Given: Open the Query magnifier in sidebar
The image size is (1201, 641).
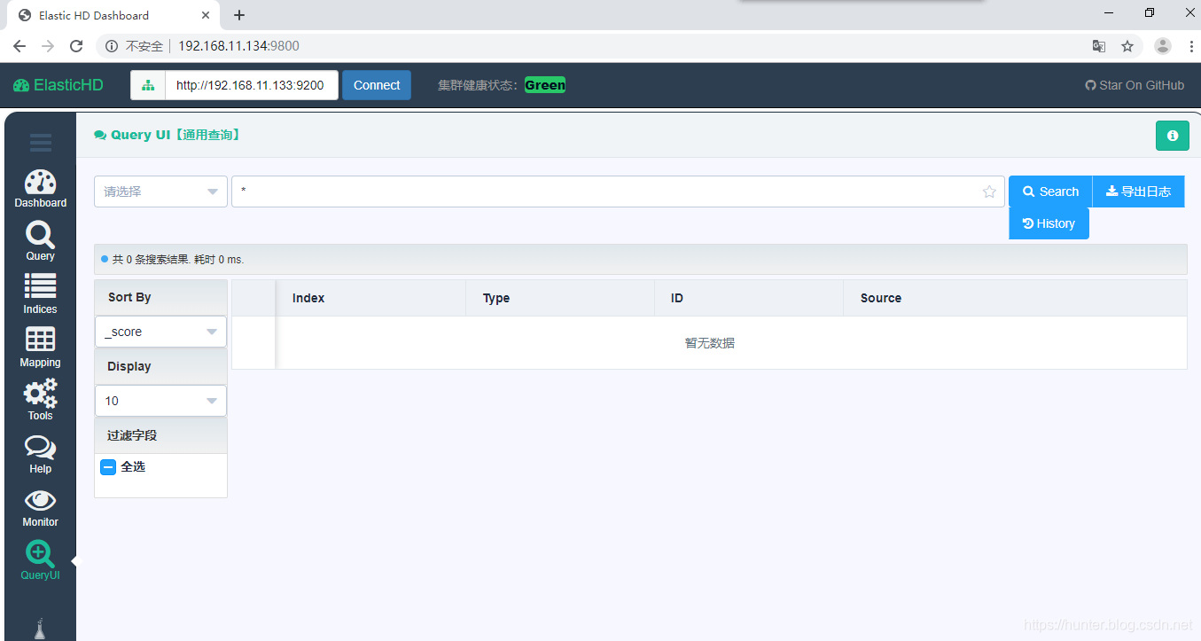Looking at the screenshot, I should pyautogui.click(x=40, y=241).
